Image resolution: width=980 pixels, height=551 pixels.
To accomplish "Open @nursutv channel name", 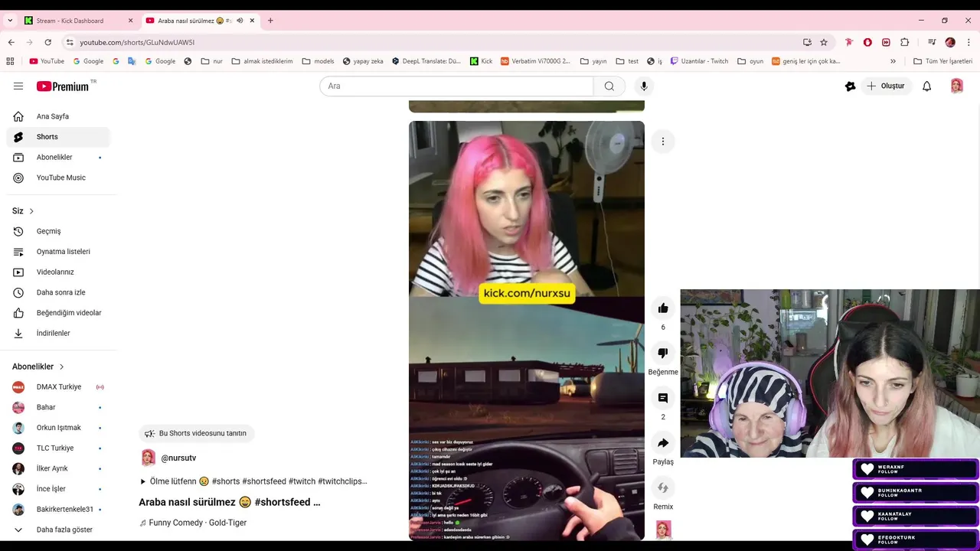I will (178, 458).
